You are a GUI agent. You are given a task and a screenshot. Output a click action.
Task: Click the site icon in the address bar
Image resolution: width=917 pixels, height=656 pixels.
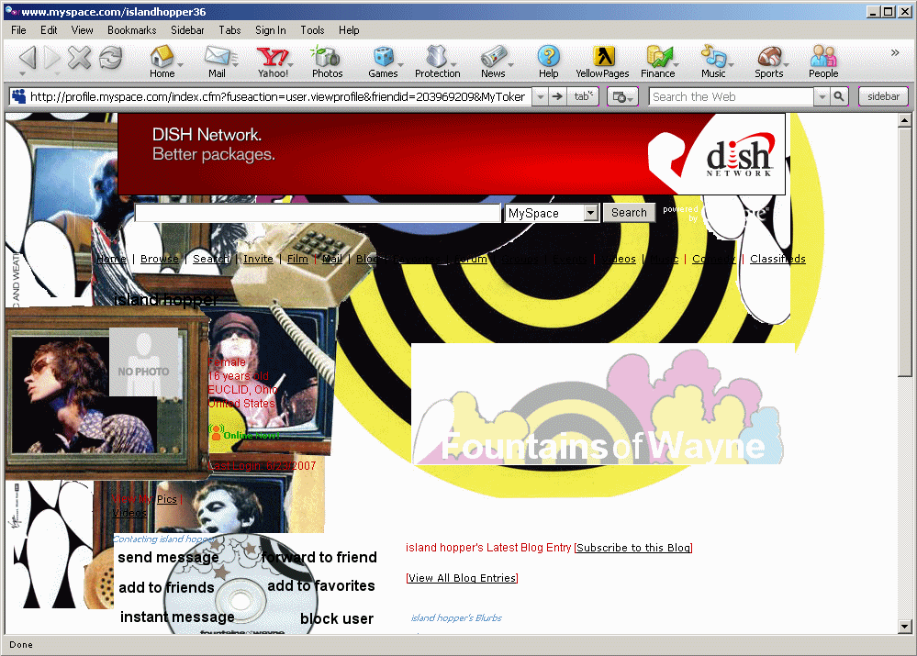[18, 96]
